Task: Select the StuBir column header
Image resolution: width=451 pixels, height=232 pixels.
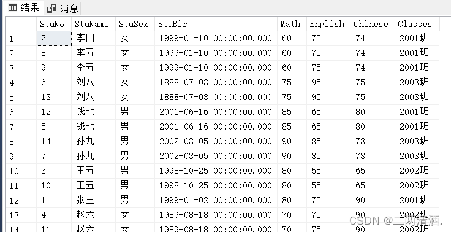Action: [x=216, y=24]
